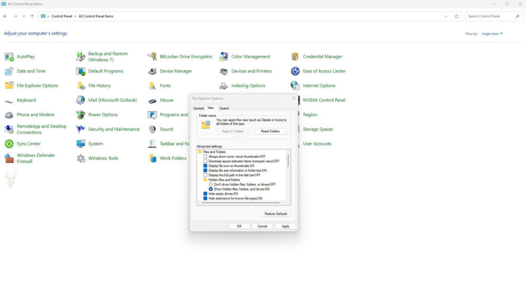Select 'Show hidden files, folders, and drives' radio
Screen dimensions: 526x296
tap(211, 189)
